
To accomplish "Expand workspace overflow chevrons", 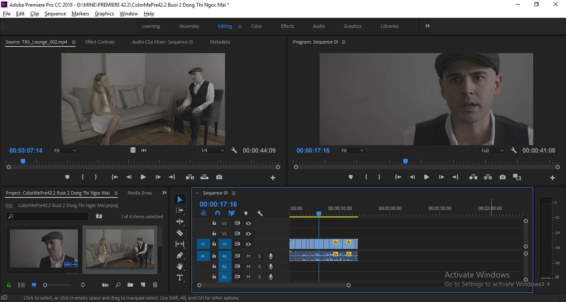I will [427, 26].
